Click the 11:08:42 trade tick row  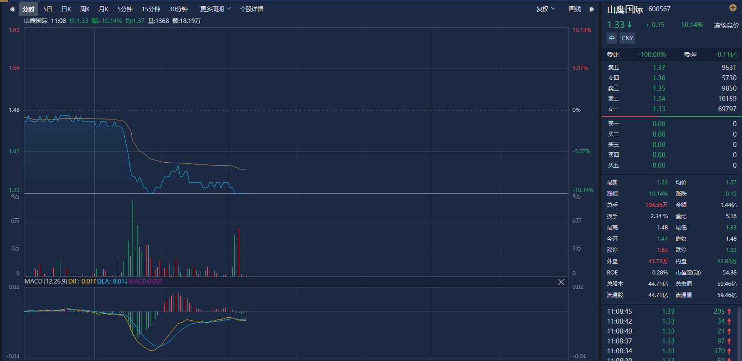(x=669, y=321)
